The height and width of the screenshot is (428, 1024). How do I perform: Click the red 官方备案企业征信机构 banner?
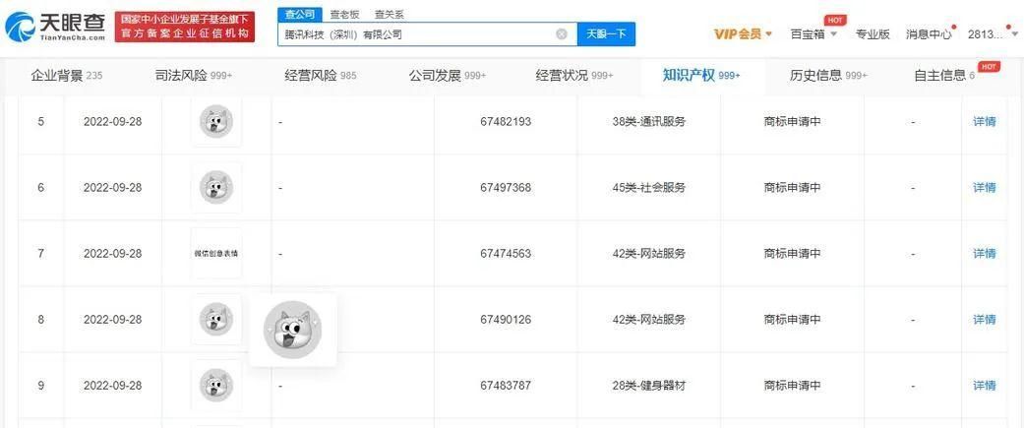pyautogui.click(x=185, y=27)
